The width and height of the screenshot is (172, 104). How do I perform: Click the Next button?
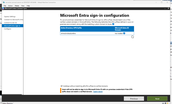pyautogui.click(x=157, y=99)
